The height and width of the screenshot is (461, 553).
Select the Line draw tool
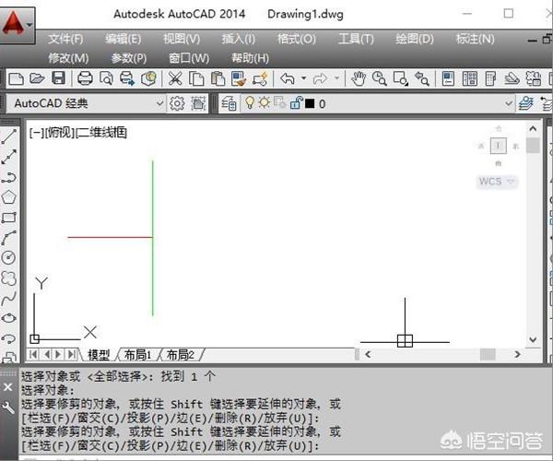pyautogui.click(x=9, y=136)
